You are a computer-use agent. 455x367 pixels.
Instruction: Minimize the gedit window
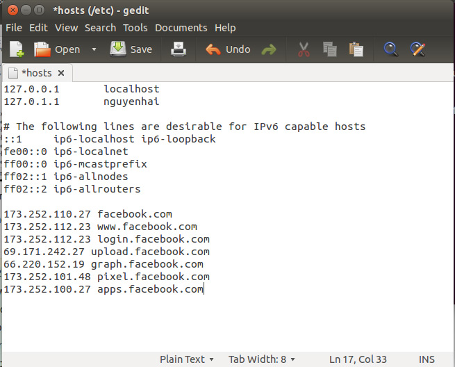pos(26,10)
